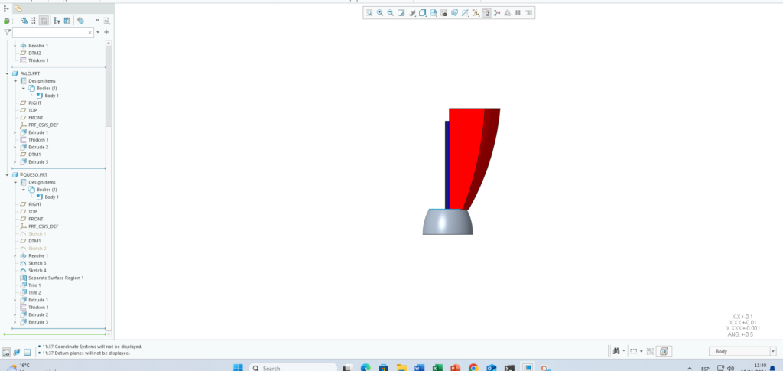This screenshot has width=783, height=371.
Task: Click the Pause Simulation icon in graphics toolbar
Action: point(518,12)
